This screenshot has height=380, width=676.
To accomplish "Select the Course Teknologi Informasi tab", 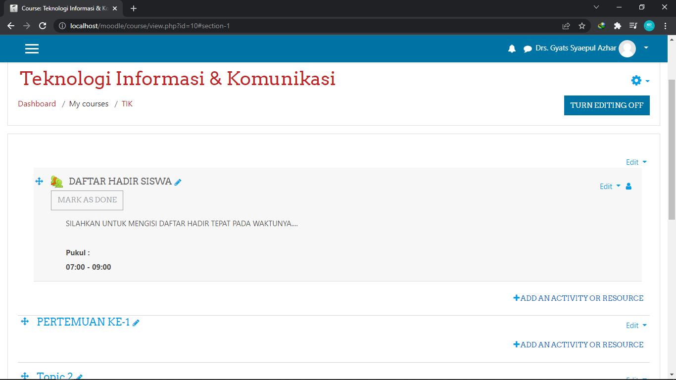I will click(63, 8).
